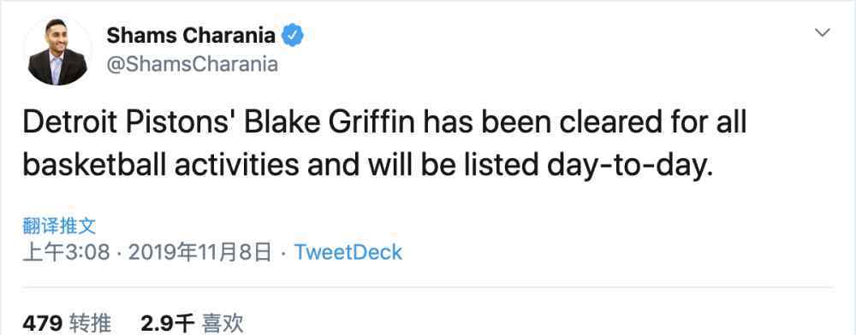856x335 pixels.
Task: Click 翻译推文 to translate the tweet
Action: pyautogui.click(x=60, y=225)
